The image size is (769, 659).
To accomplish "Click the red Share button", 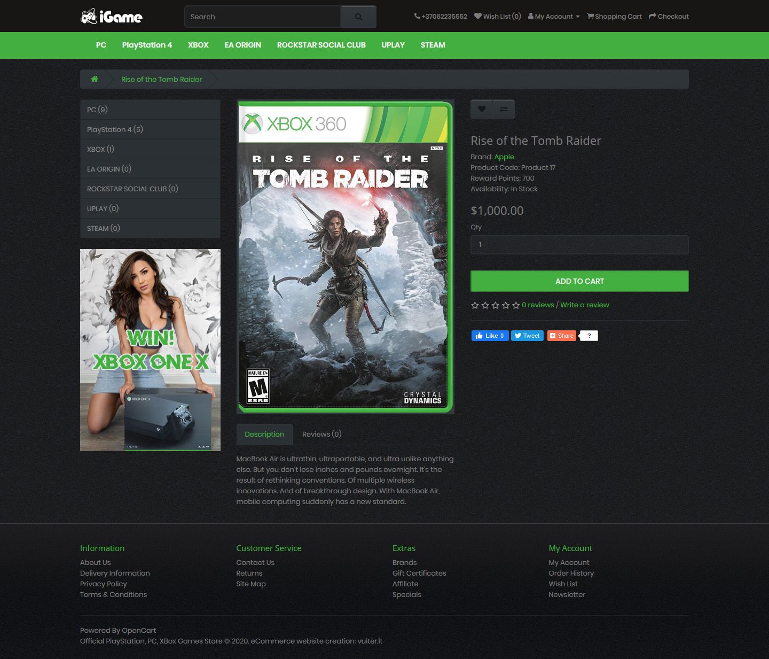I will click(562, 336).
